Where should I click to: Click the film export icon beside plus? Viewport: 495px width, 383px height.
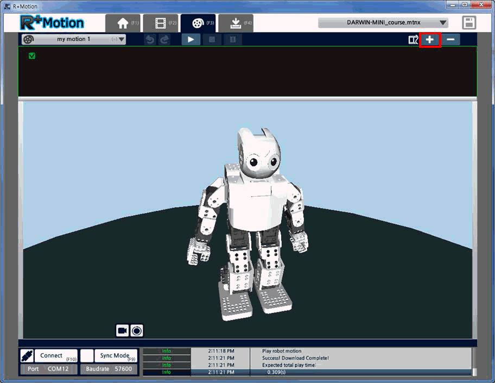pos(413,40)
